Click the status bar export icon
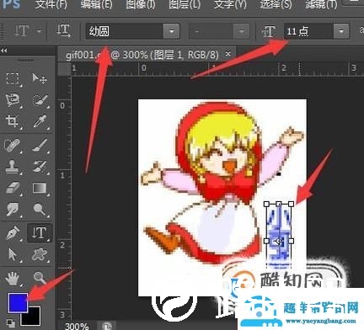The height and width of the screenshot is (330, 364). click(106, 326)
